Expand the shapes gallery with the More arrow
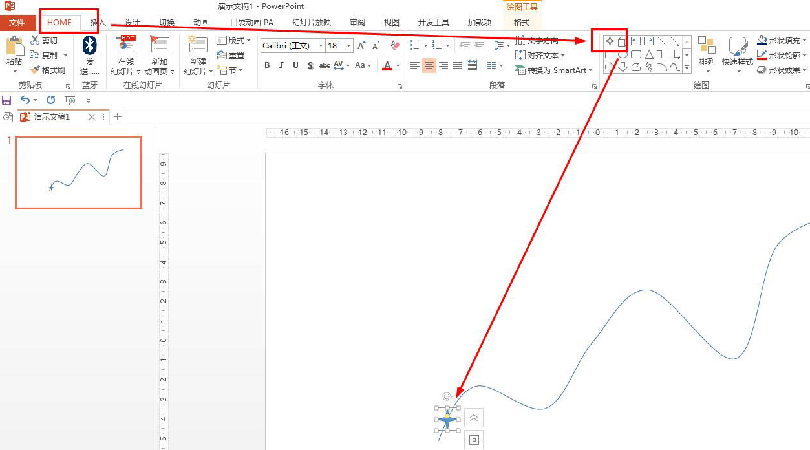This screenshot has width=810, height=450. (x=687, y=67)
